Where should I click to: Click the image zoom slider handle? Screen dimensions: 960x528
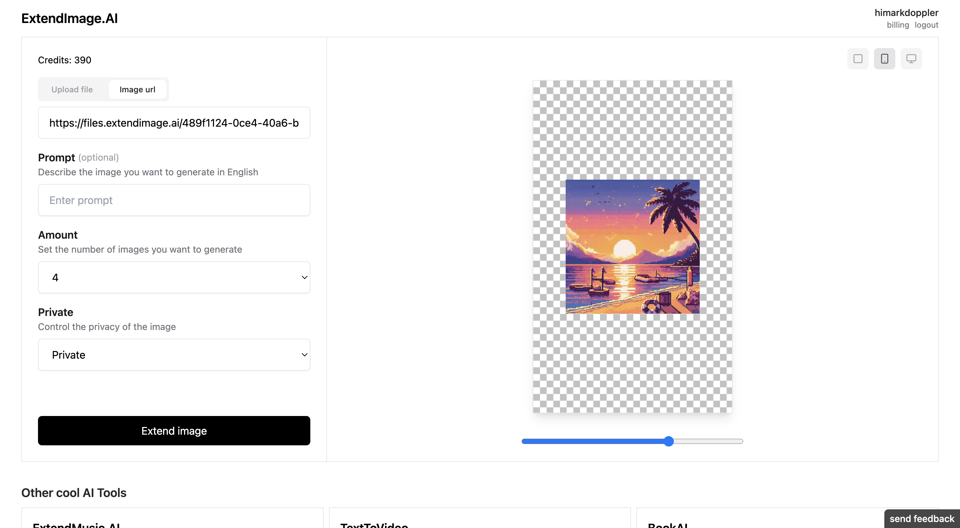pos(669,441)
